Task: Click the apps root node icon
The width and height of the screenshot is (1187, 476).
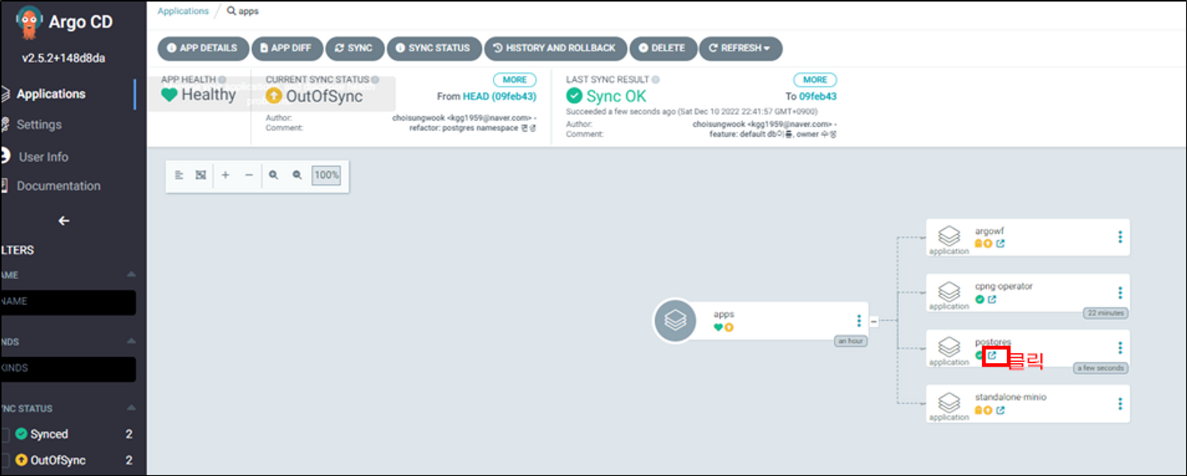Action: 675,321
